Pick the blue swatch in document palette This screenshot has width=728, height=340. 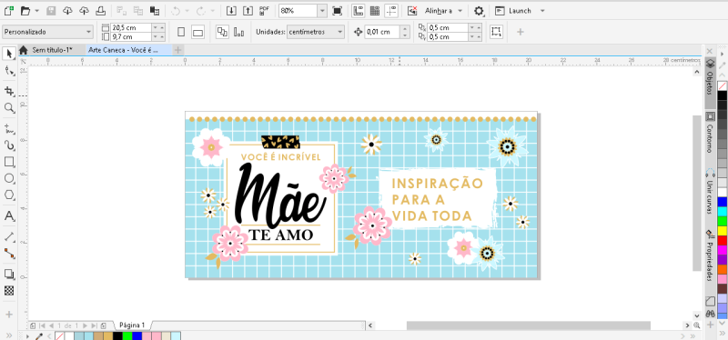click(137, 335)
